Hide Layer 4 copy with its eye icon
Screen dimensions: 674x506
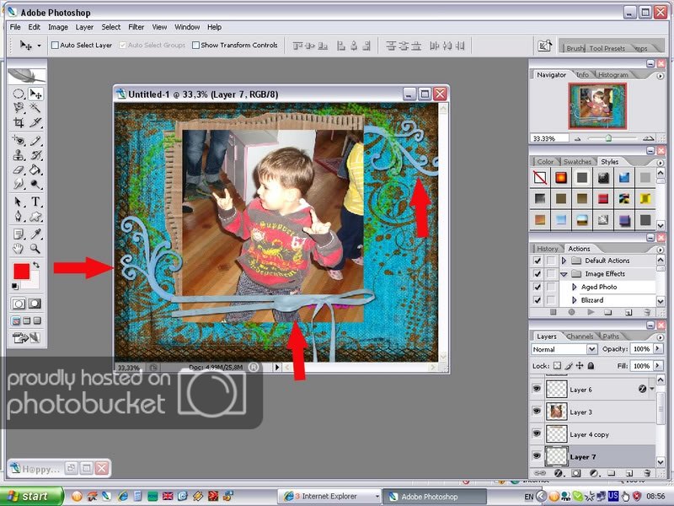click(x=537, y=433)
